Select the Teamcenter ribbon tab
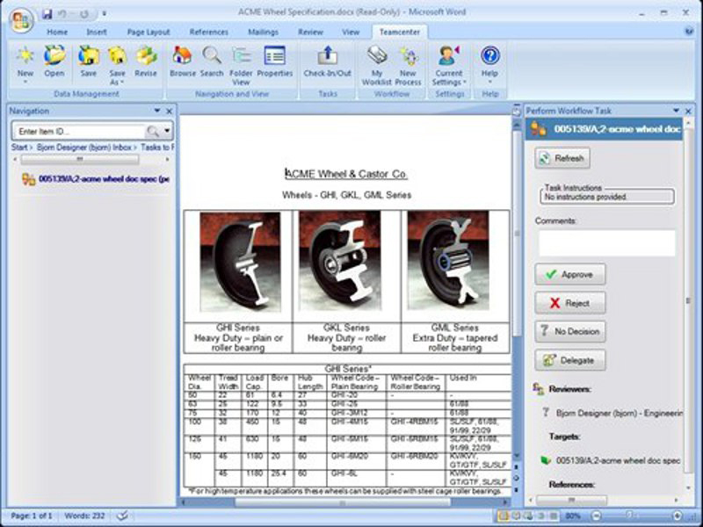The image size is (703, 527). click(400, 32)
